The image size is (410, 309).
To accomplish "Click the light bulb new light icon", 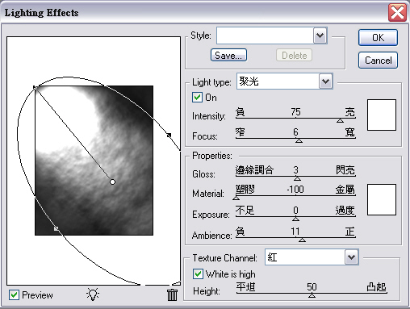I will pyautogui.click(x=93, y=294).
